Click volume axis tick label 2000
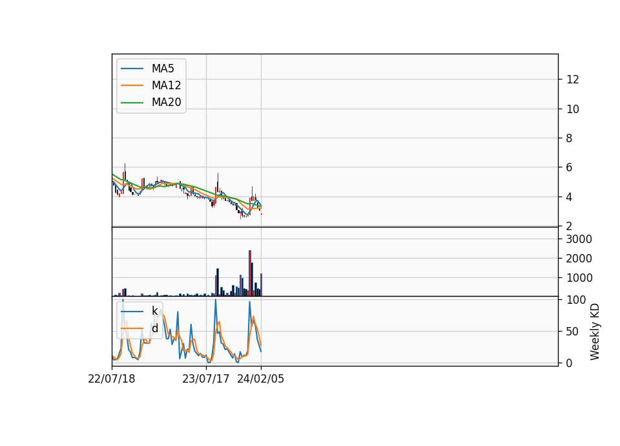Viewport: 620px width, 446px height. click(579, 259)
